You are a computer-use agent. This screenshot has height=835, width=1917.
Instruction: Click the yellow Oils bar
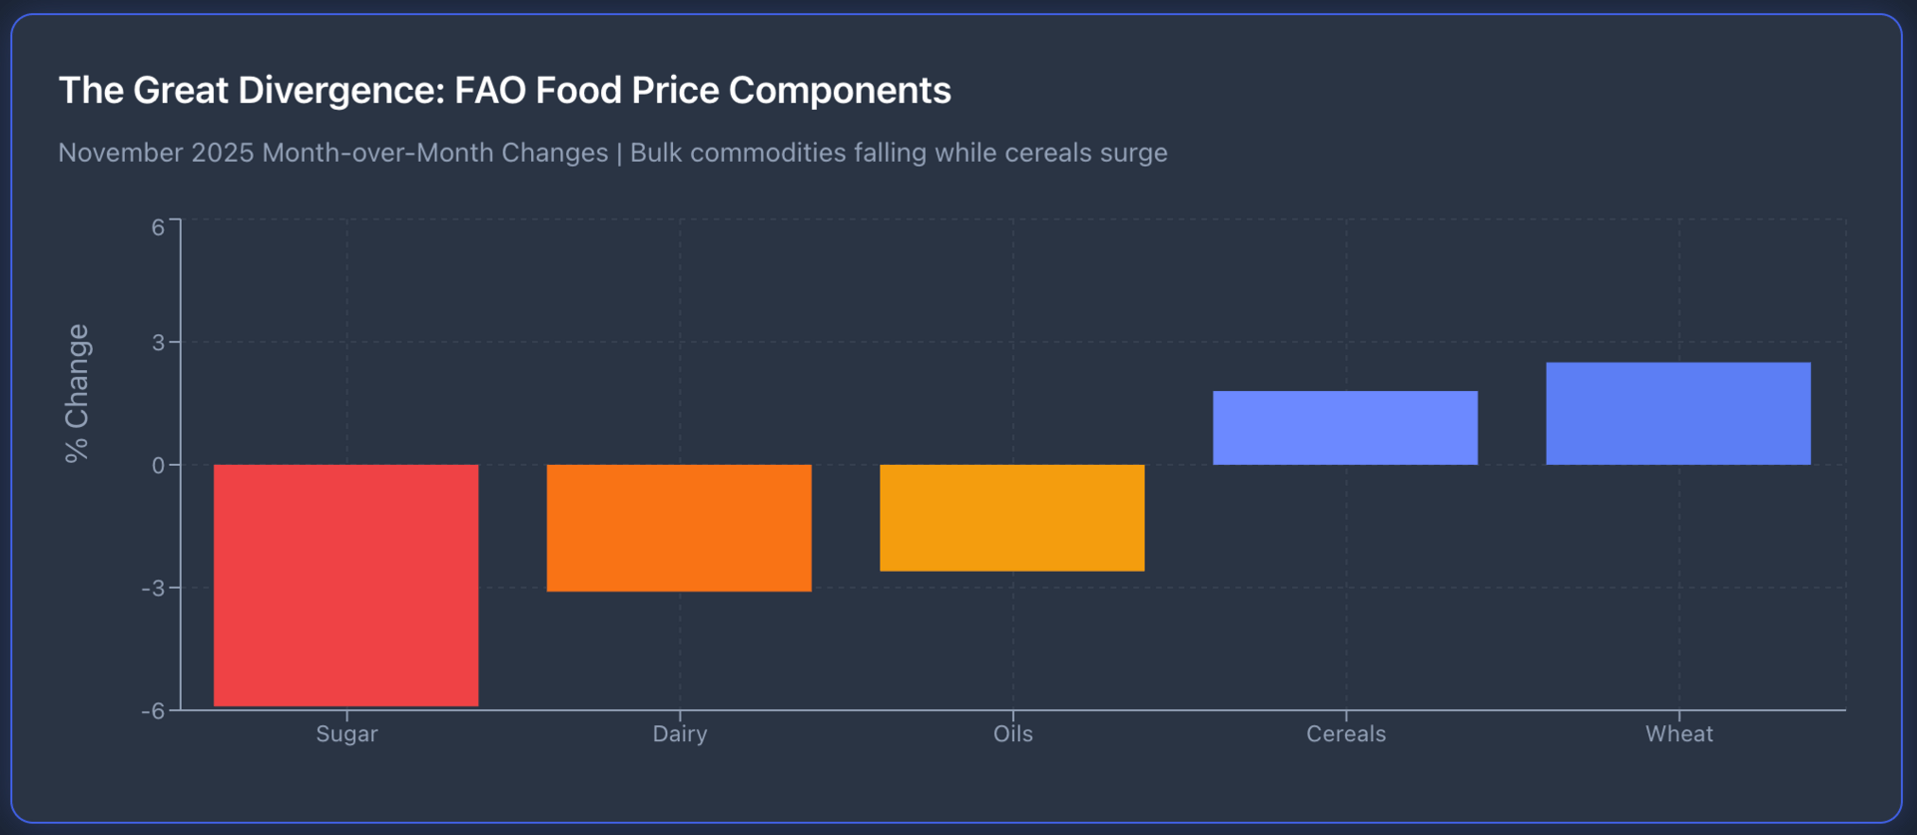coord(1011,518)
